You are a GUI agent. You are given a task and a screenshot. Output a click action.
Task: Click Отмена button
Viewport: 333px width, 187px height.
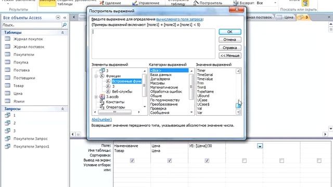click(230, 39)
